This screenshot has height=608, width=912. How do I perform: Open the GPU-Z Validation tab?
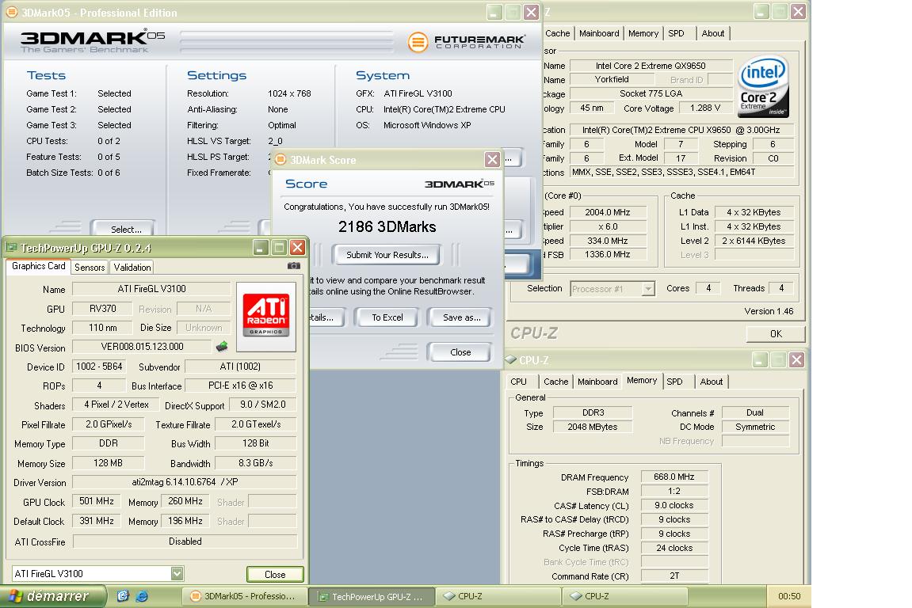click(132, 267)
